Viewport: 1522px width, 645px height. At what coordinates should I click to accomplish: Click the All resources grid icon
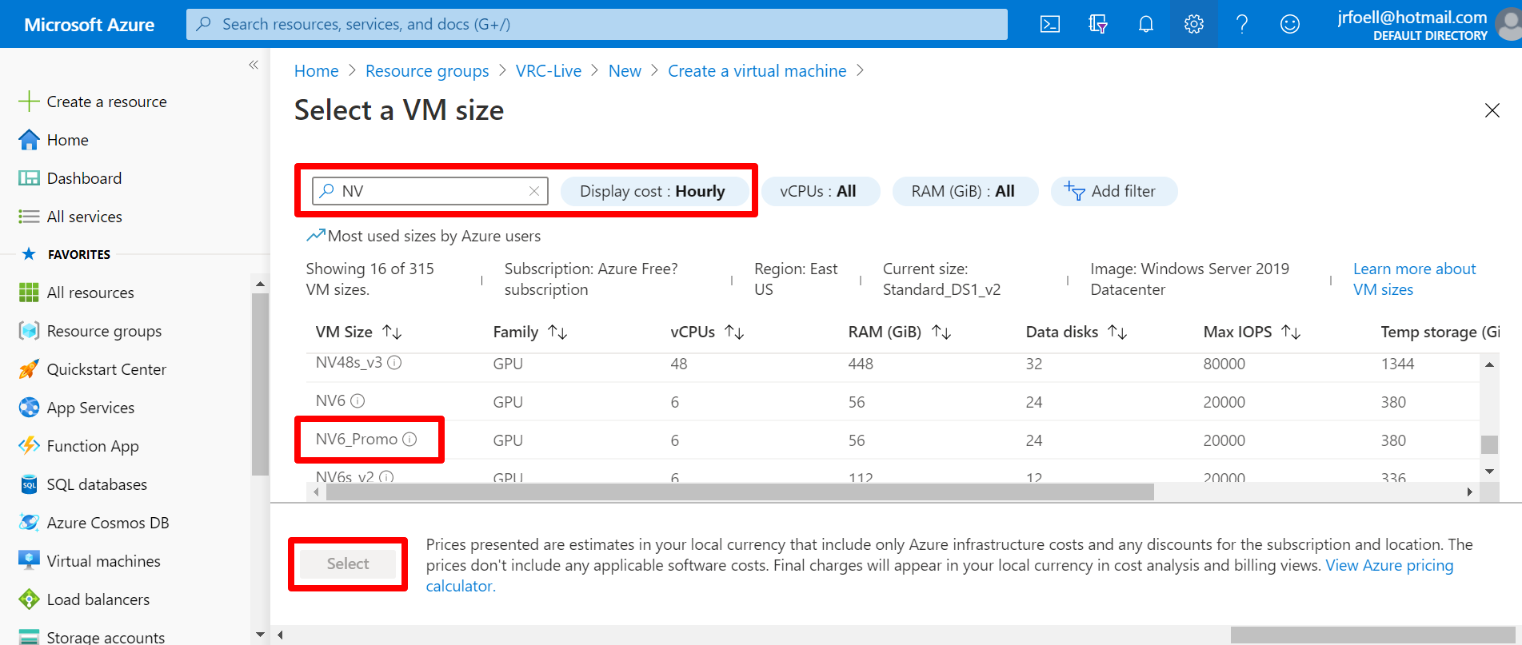point(29,293)
